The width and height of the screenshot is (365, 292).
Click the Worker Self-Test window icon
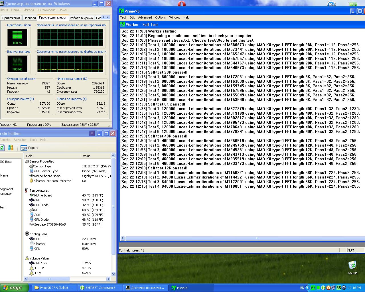click(x=123, y=25)
